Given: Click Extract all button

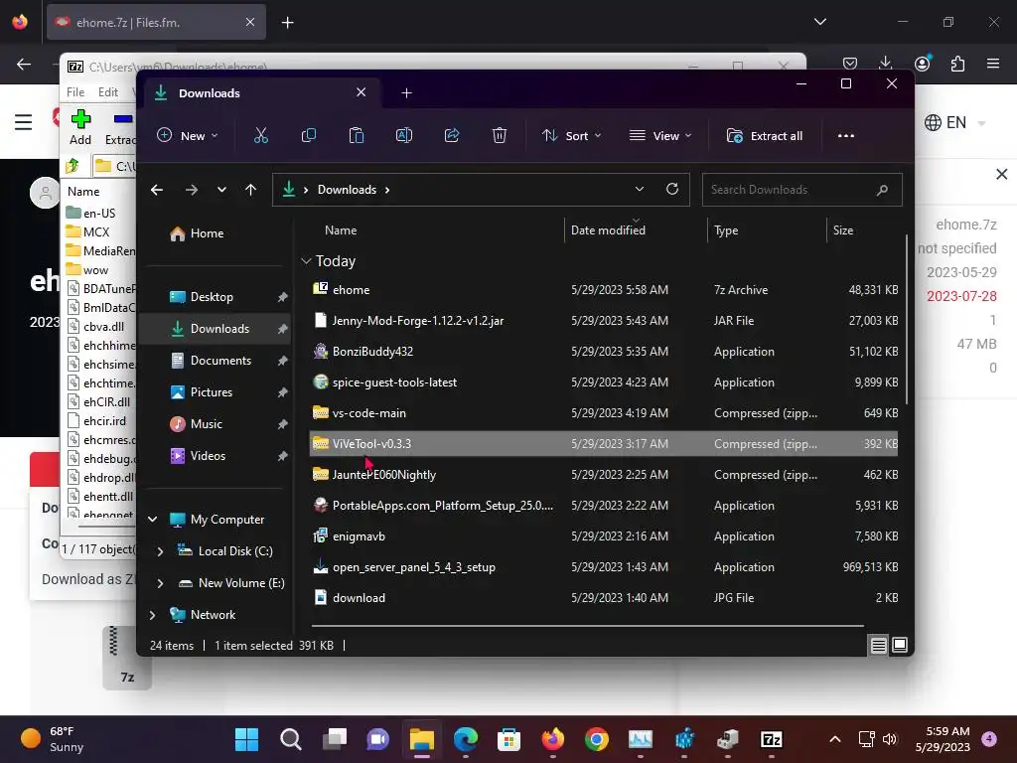Looking at the screenshot, I should coord(765,135).
